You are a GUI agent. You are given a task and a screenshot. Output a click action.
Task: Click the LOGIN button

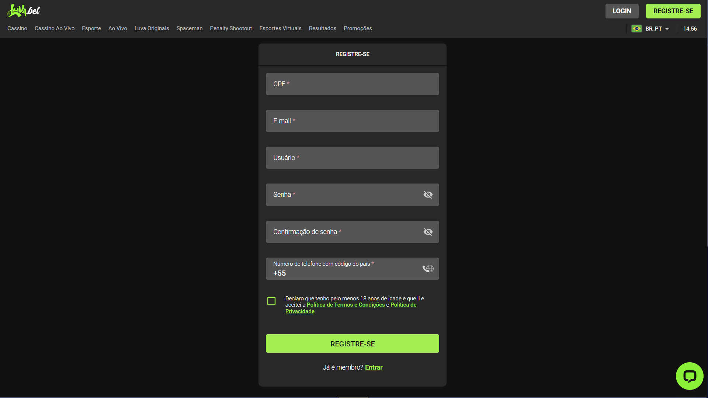pyautogui.click(x=622, y=11)
